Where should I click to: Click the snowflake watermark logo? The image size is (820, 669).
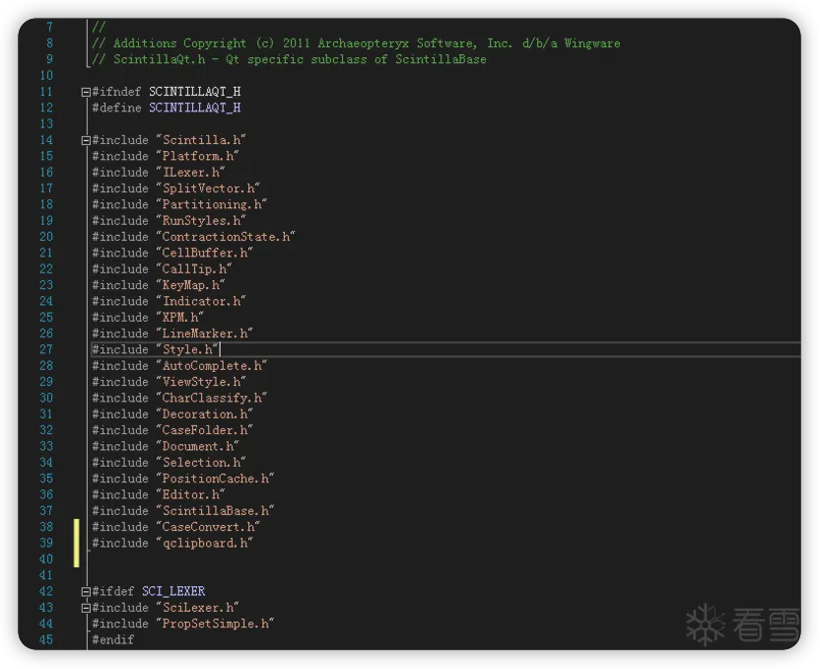[706, 625]
